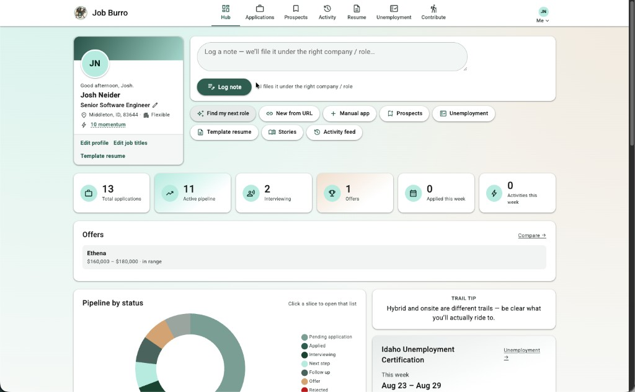Go to the Prospects nav tab
Image resolution: width=635 pixels, height=392 pixels.
pos(296,12)
